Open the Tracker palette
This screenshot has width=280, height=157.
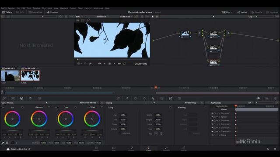click(144, 98)
